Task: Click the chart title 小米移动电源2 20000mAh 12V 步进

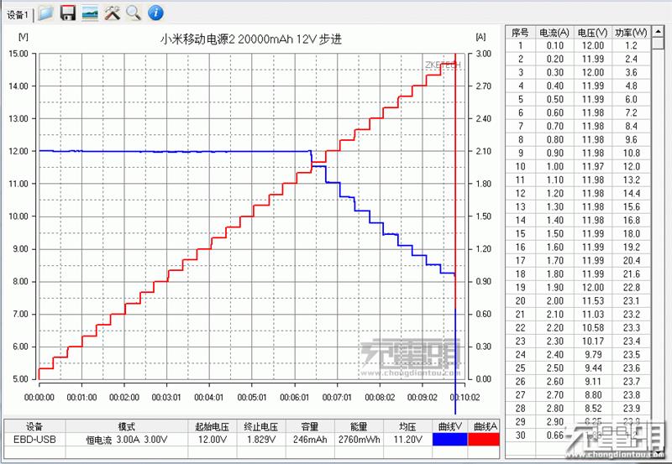Action: click(251, 39)
